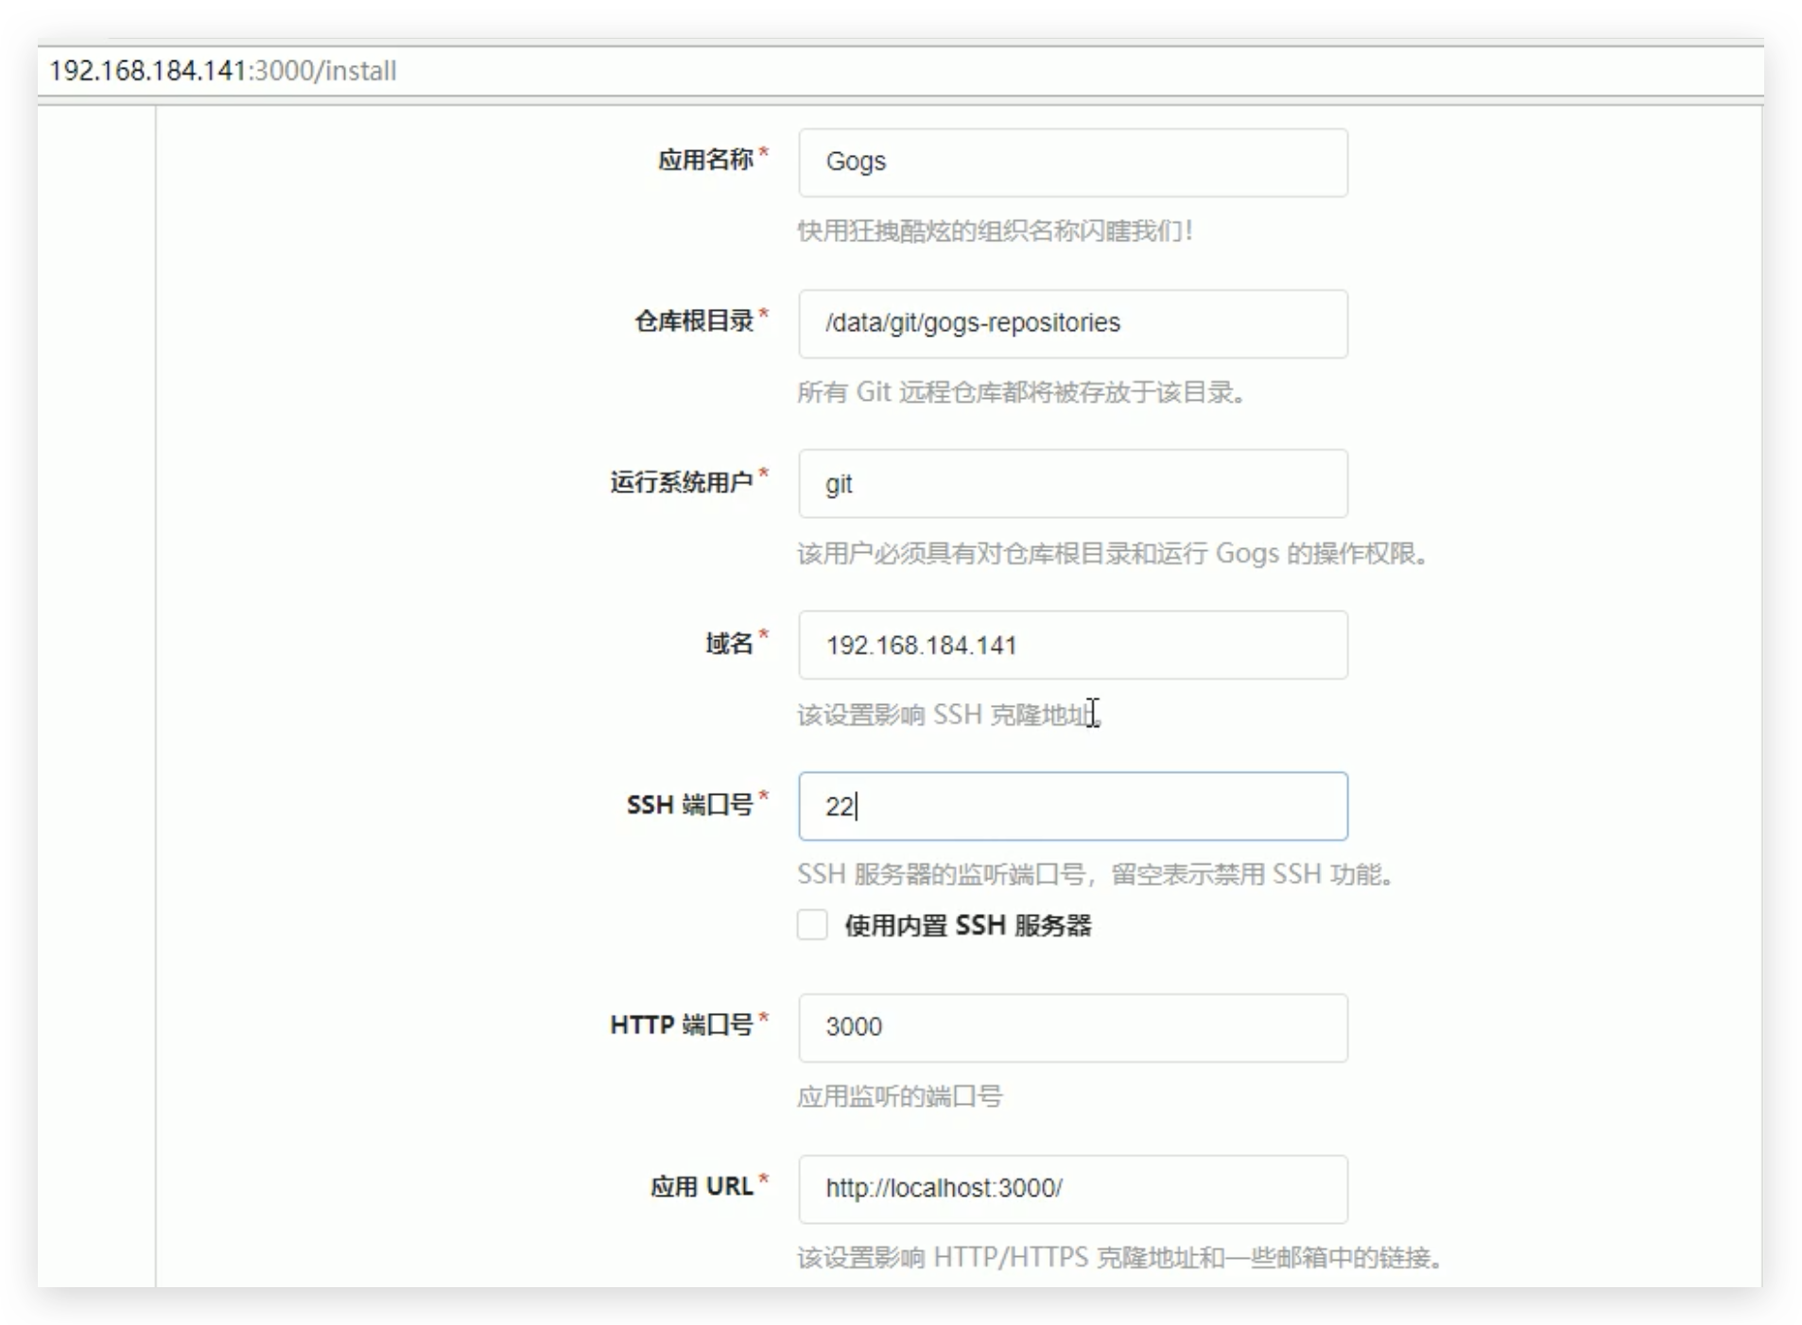Select the 运行系统用户 input containing git
Image resolution: width=1802 pixels, height=1325 pixels.
tap(1073, 484)
